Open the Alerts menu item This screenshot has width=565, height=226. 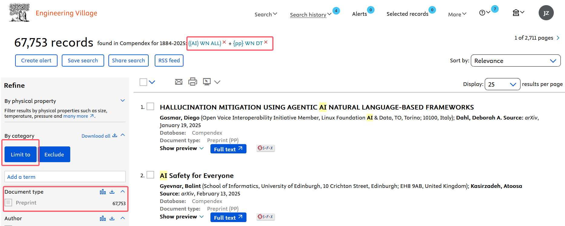[359, 14]
